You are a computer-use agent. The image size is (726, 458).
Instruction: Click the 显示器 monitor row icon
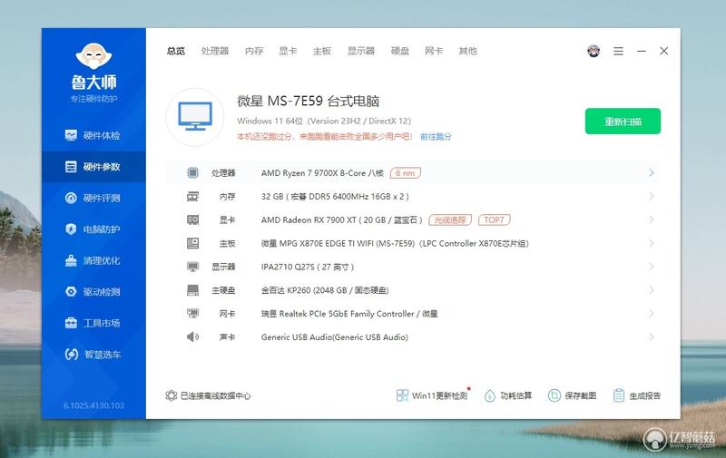[x=192, y=267]
